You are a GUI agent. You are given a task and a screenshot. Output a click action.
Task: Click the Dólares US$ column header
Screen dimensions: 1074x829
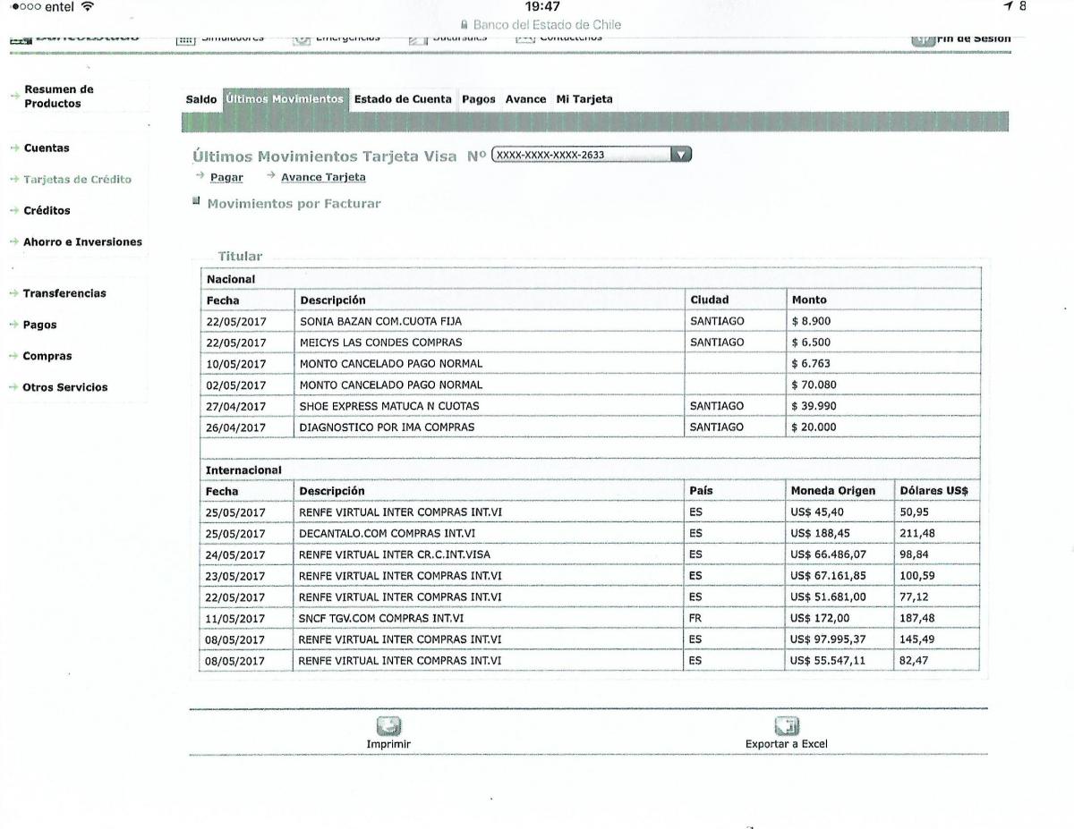click(x=933, y=491)
